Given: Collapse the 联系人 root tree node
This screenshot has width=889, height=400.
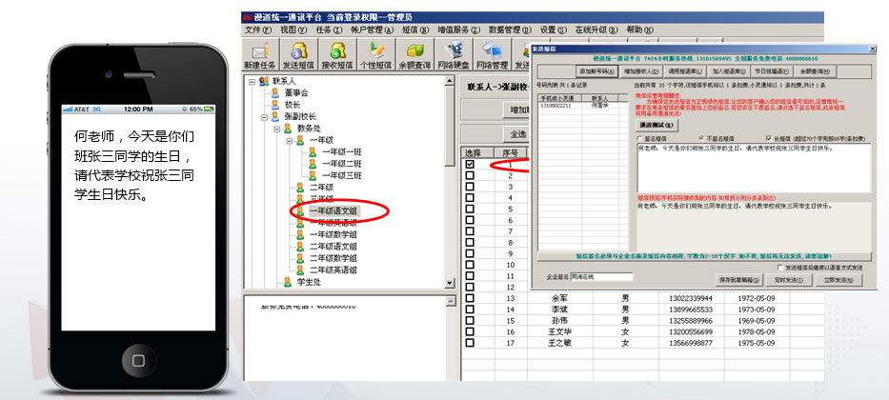Looking at the screenshot, I should [253, 82].
